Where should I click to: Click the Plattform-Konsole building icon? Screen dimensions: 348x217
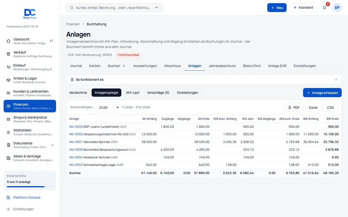9,197
